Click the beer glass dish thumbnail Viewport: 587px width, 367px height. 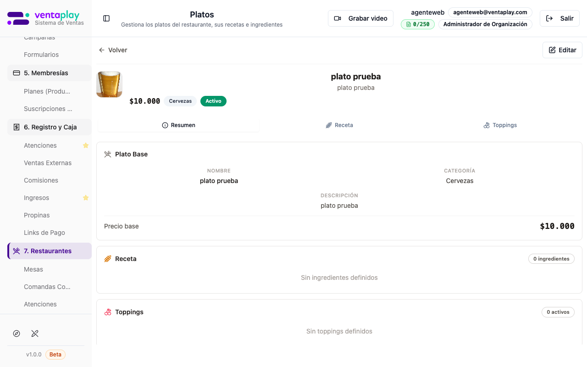[109, 84]
